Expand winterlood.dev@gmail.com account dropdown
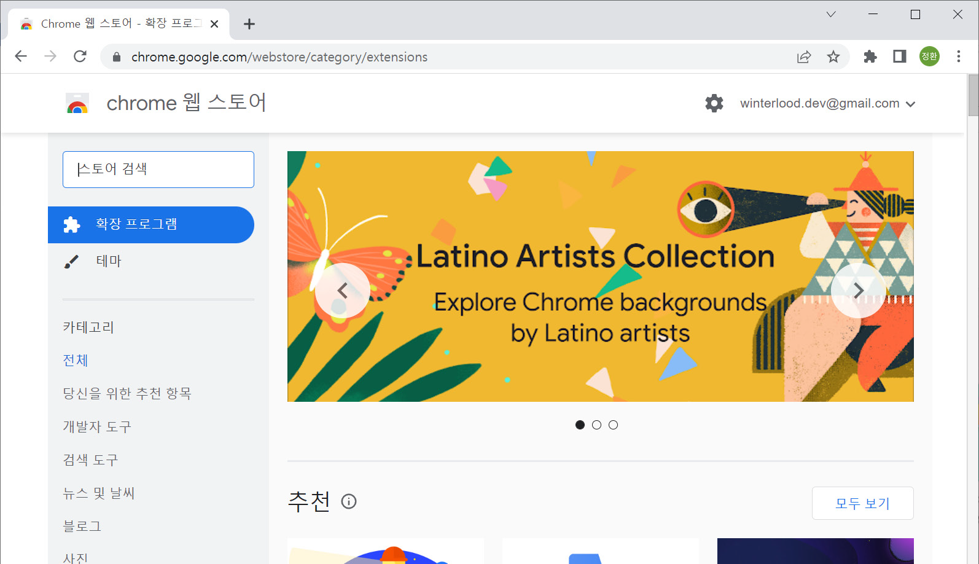This screenshot has width=979, height=564. click(x=827, y=104)
